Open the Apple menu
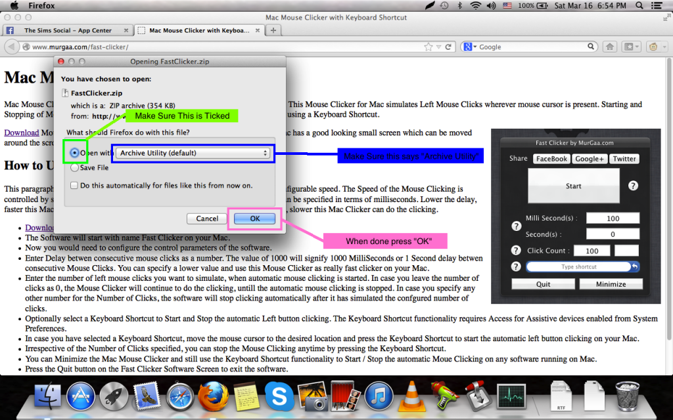Image resolution: width=673 pixels, height=420 pixels. (x=14, y=5)
